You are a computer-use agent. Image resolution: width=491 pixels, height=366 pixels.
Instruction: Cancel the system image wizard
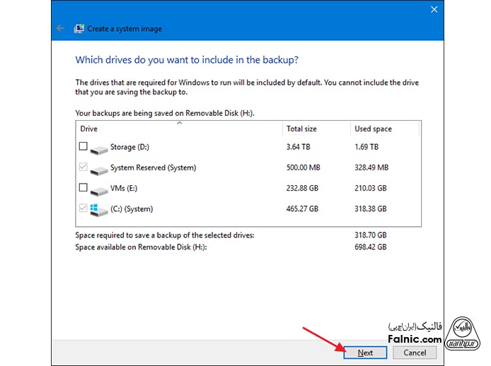[415, 353]
